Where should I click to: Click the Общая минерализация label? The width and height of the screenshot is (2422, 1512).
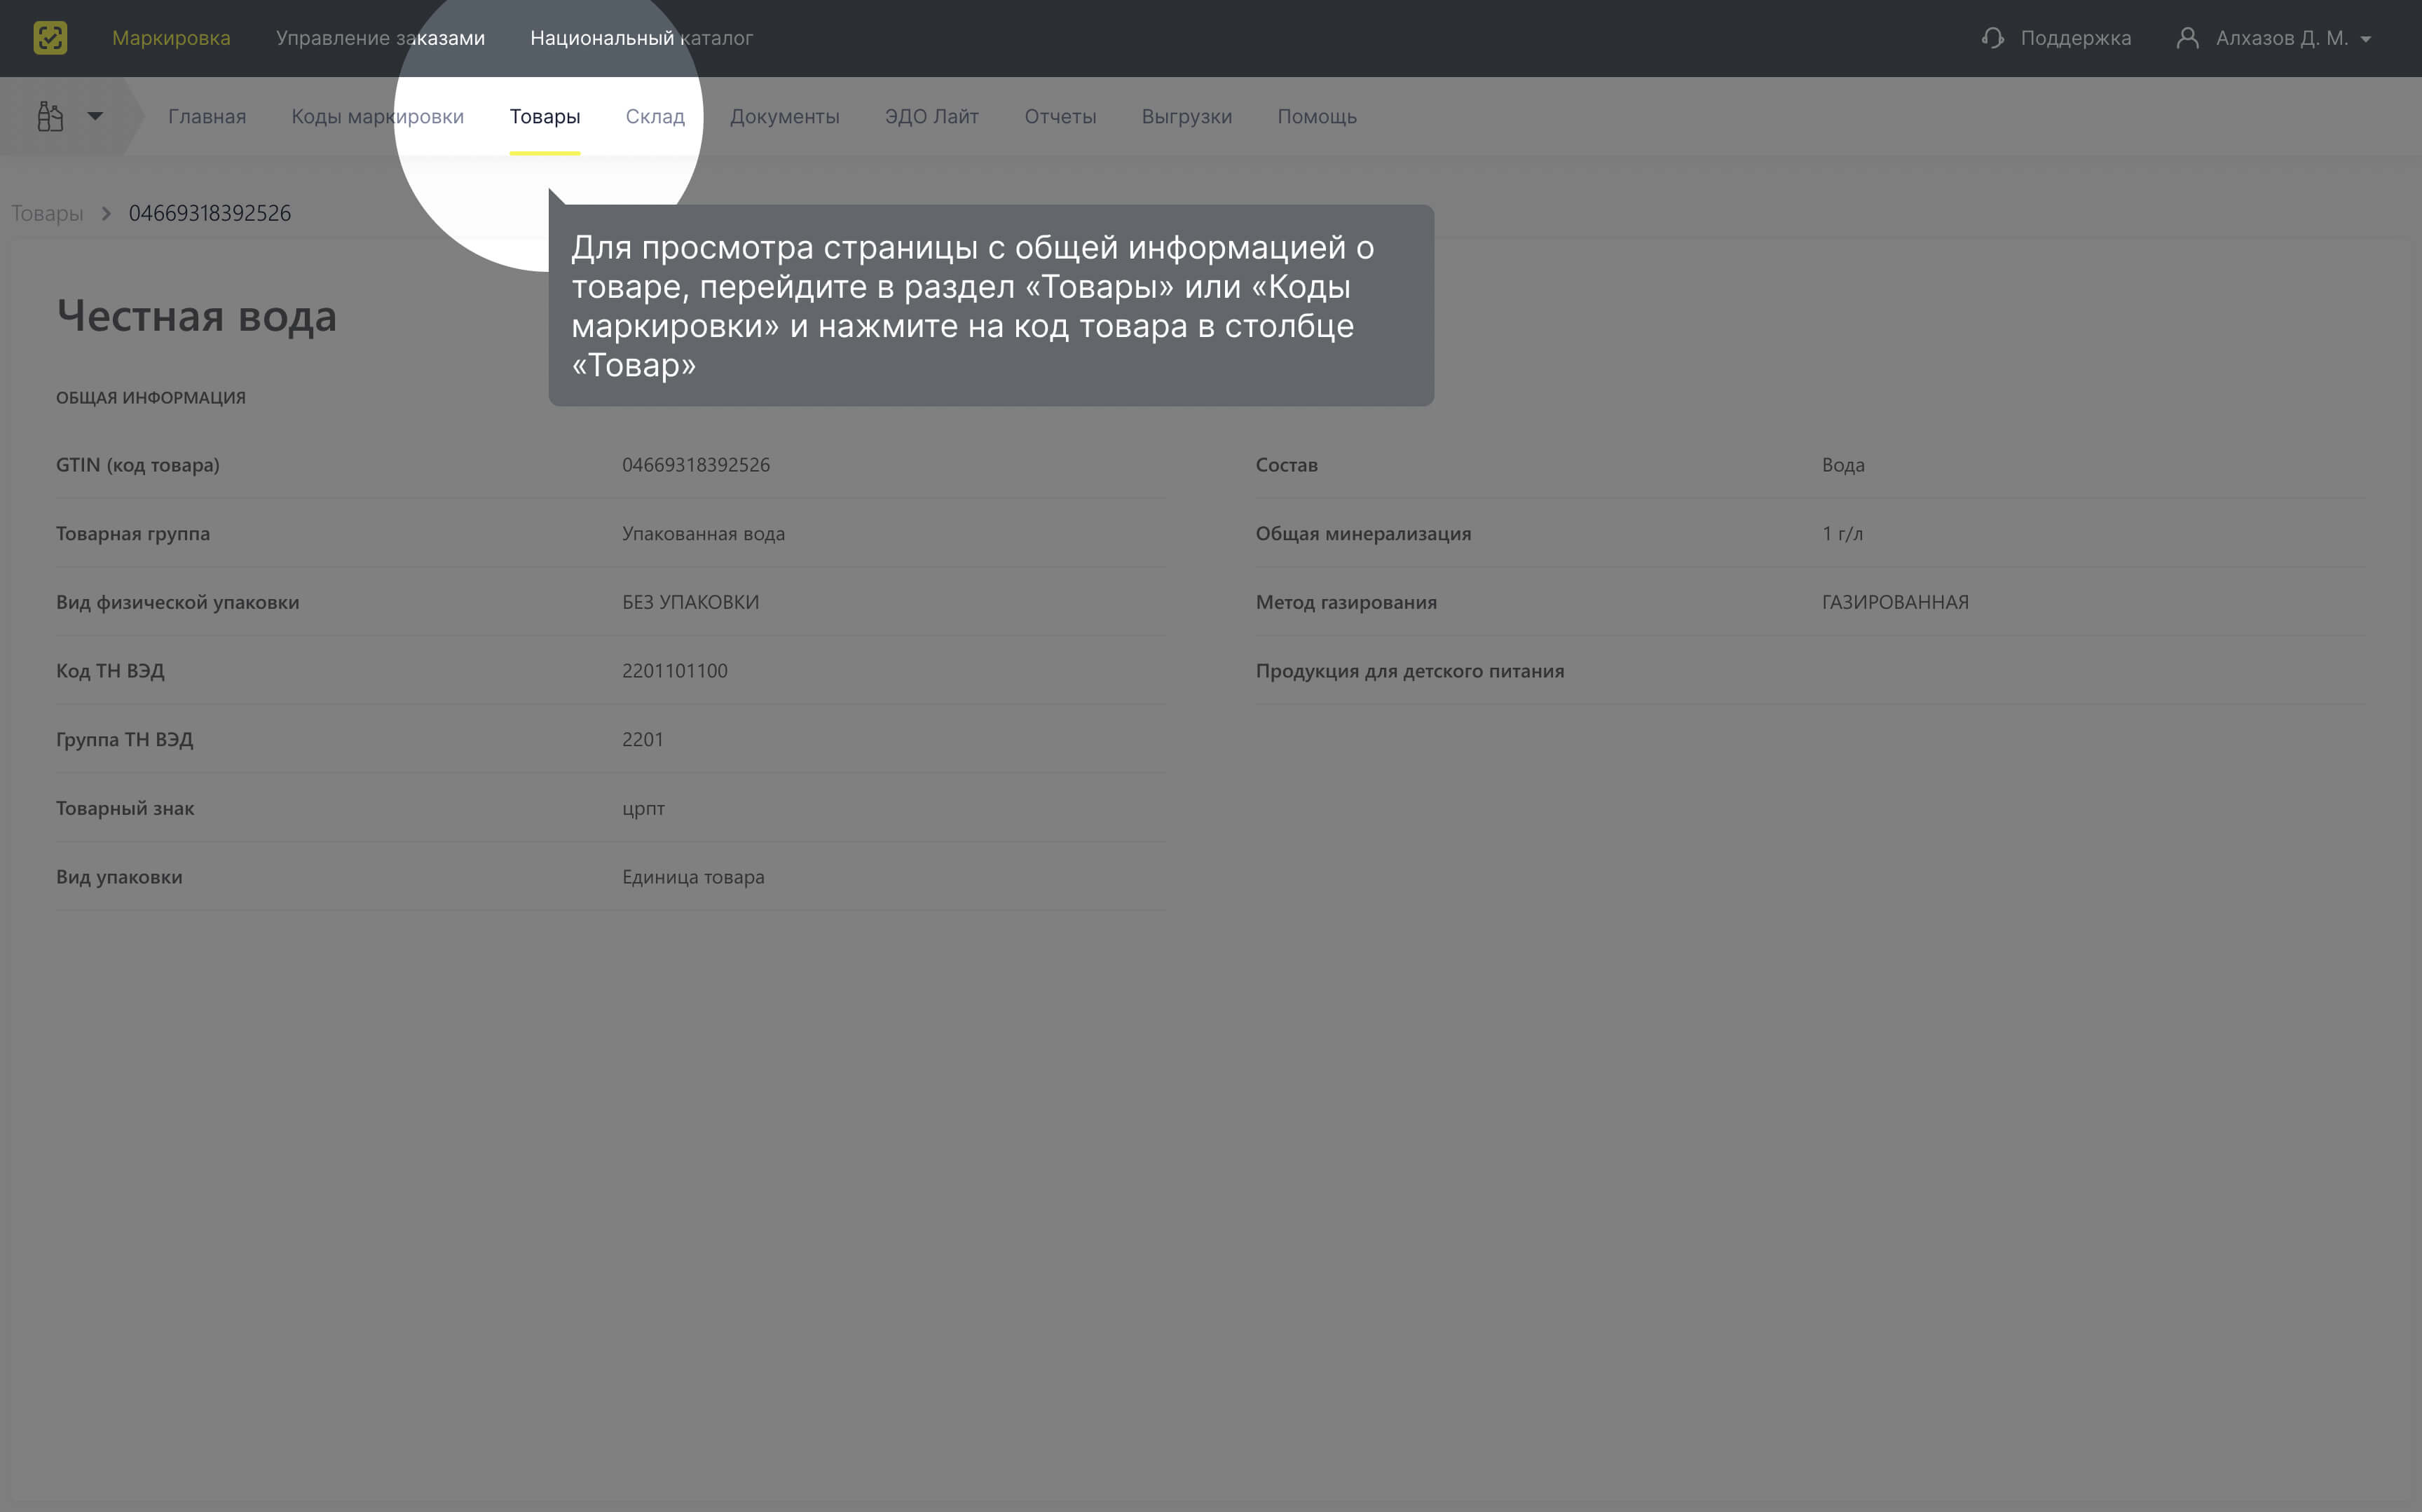(x=1363, y=534)
